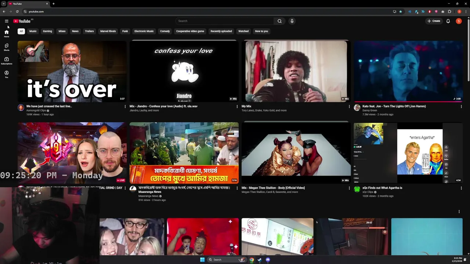The height and width of the screenshot is (264, 470).
Task: Select the Music filter chip
Action: point(33,31)
